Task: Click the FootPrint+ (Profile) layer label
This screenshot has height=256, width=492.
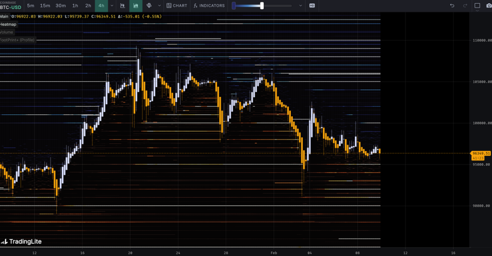Action: [x=18, y=40]
